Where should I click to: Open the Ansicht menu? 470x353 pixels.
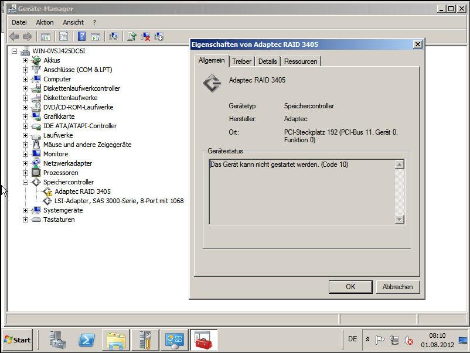pyautogui.click(x=73, y=22)
